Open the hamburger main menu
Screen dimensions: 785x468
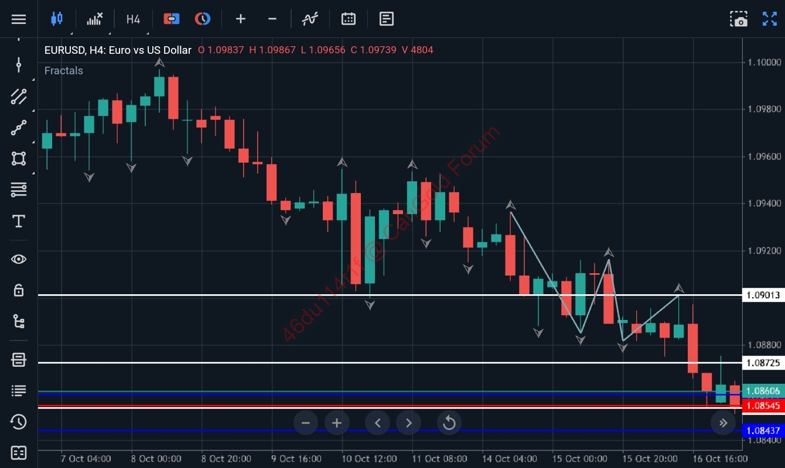(x=19, y=19)
